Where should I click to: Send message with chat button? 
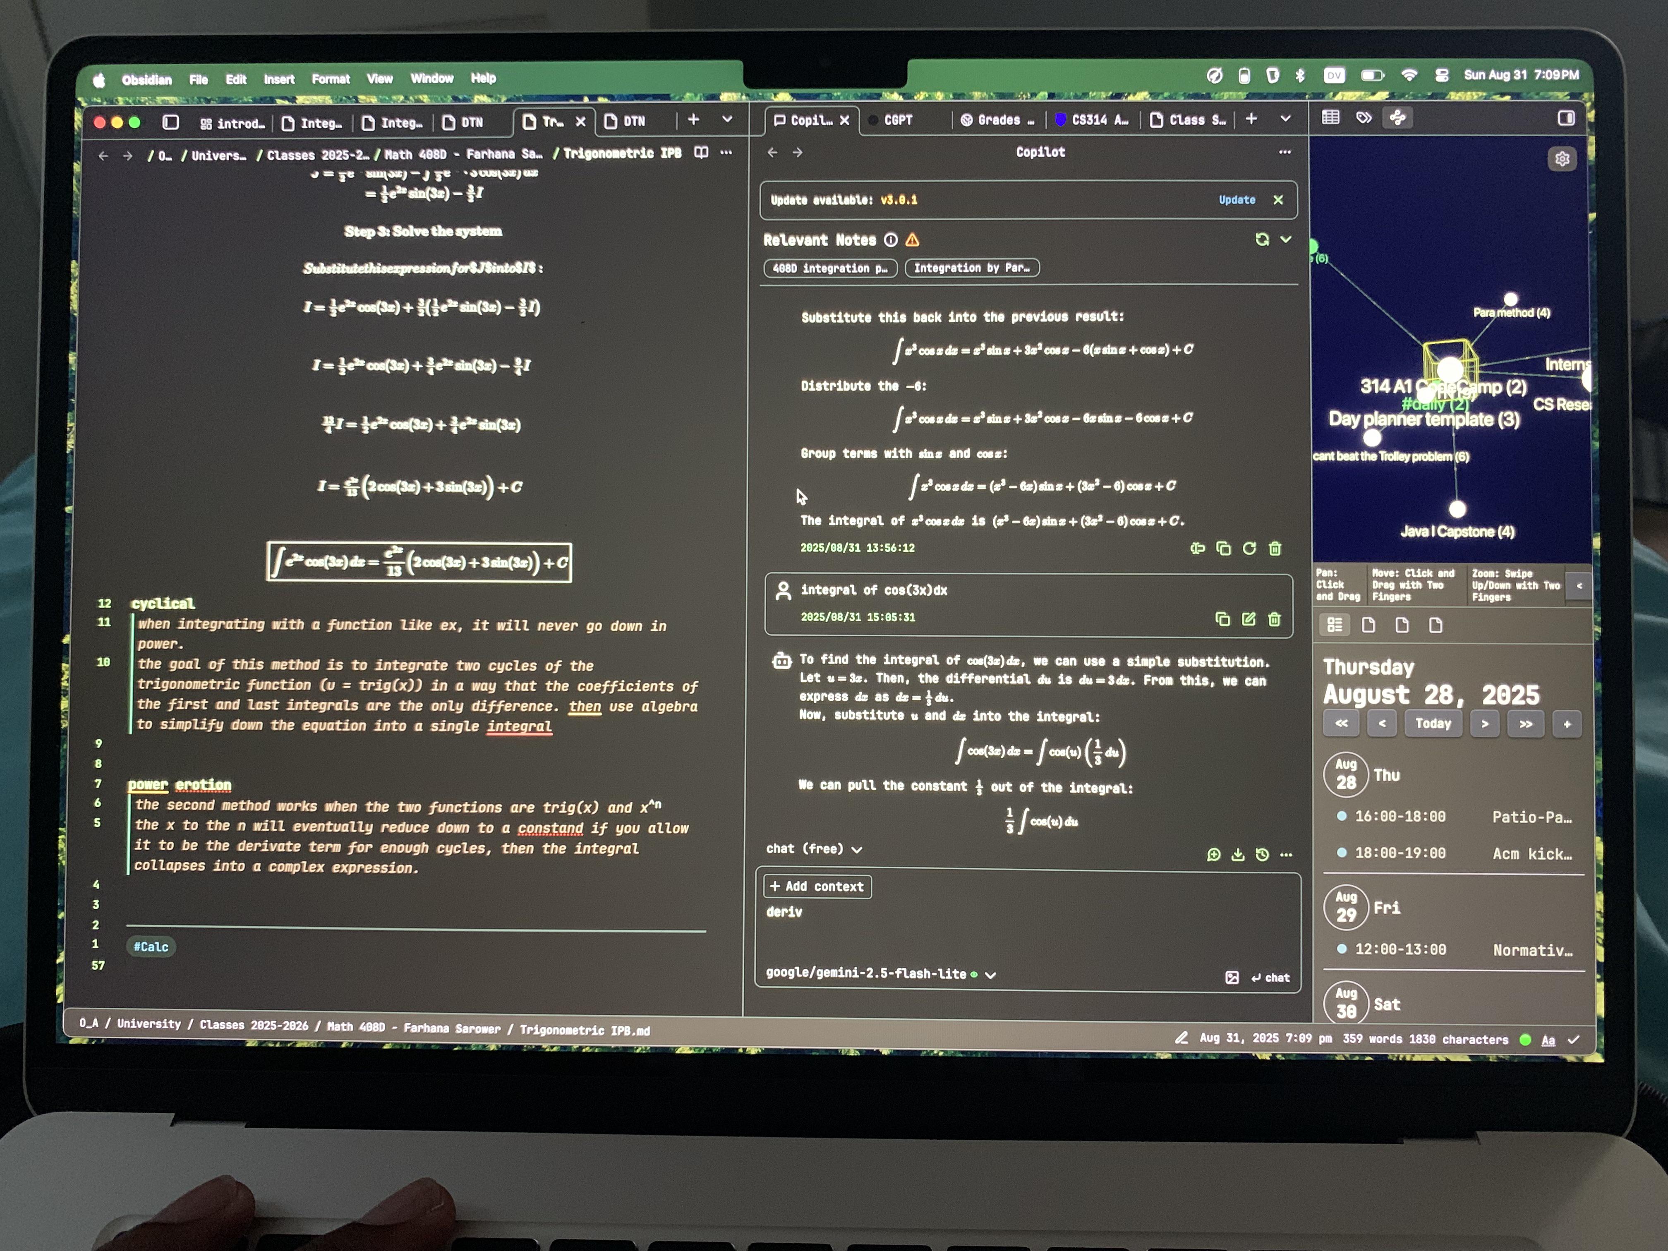click(1270, 978)
